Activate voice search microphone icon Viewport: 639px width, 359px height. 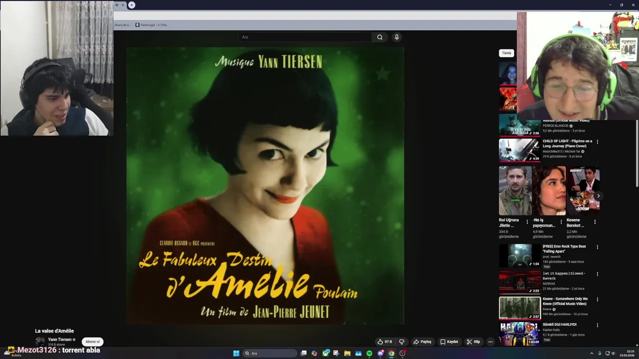point(396,37)
